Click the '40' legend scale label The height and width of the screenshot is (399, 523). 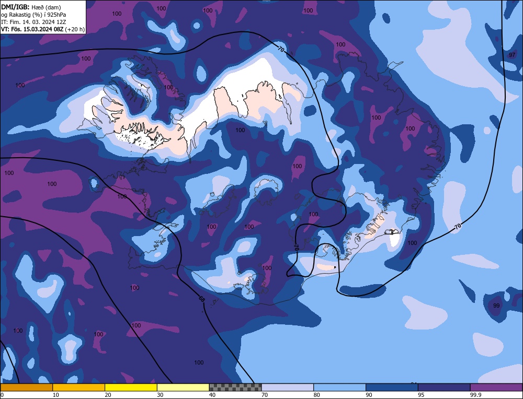212,395
